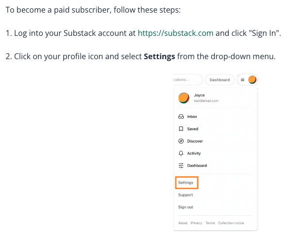
Task: Open the About footer link
Action: point(183,223)
